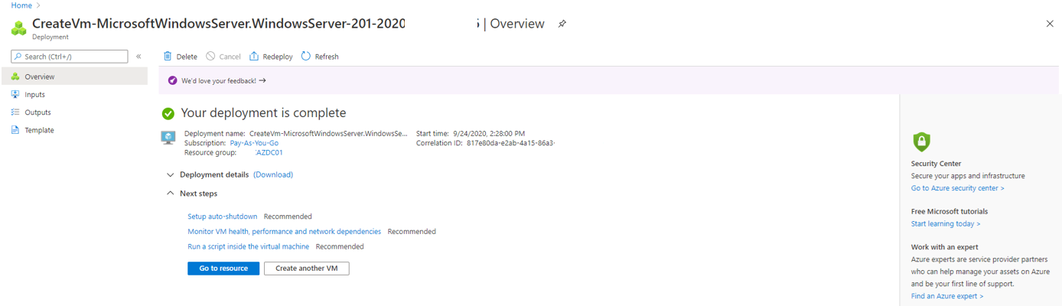This screenshot has width=1062, height=306.
Task: Click the Redeploy upload icon
Action: [x=254, y=56]
